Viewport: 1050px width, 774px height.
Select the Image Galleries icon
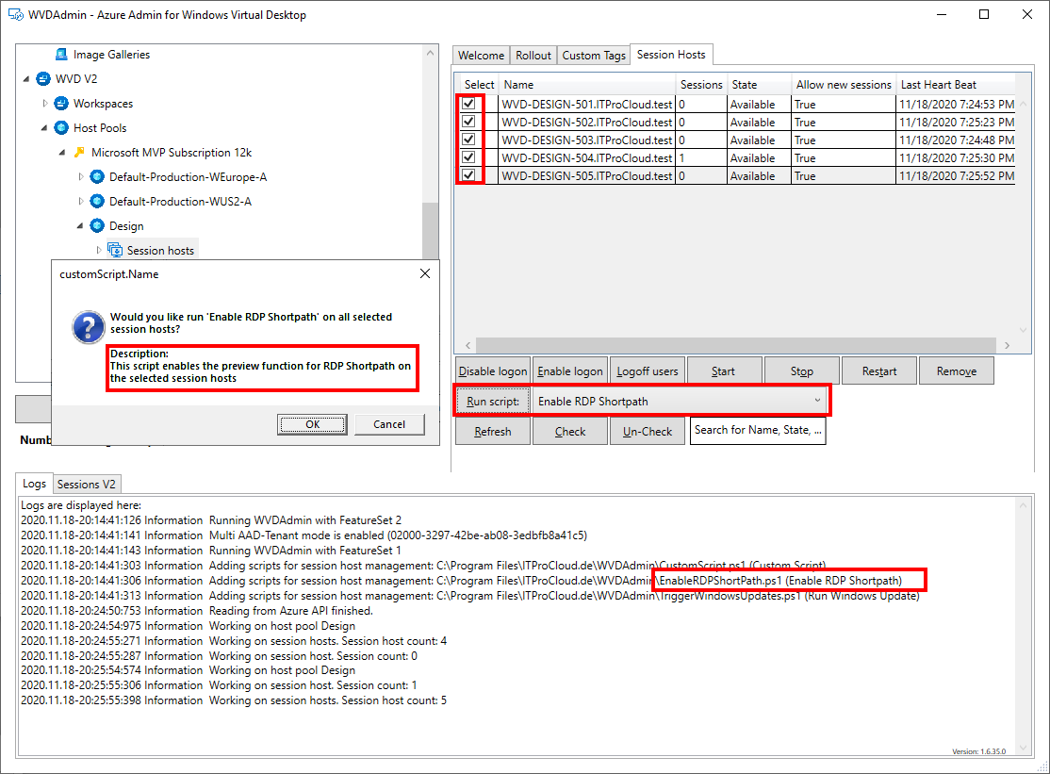tap(61, 54)
